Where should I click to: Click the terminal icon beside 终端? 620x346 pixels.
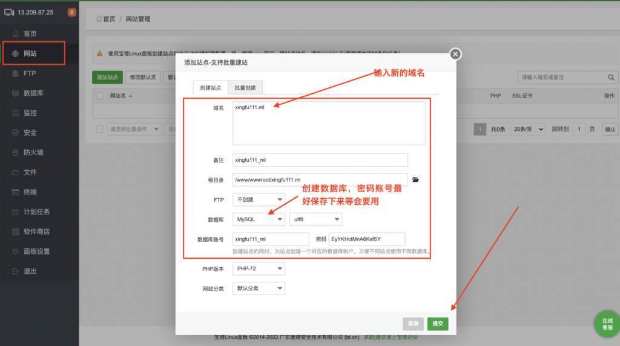15,192
